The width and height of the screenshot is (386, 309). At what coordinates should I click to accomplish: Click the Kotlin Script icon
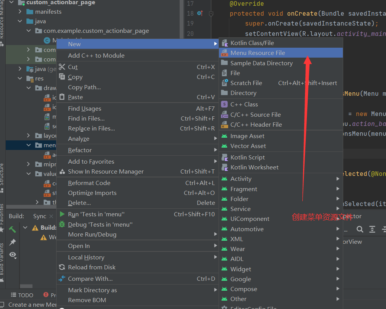224,158
